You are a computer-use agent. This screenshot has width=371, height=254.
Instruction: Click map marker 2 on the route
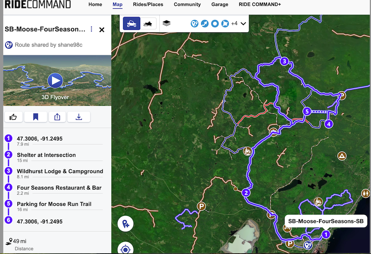click(246, 193)
